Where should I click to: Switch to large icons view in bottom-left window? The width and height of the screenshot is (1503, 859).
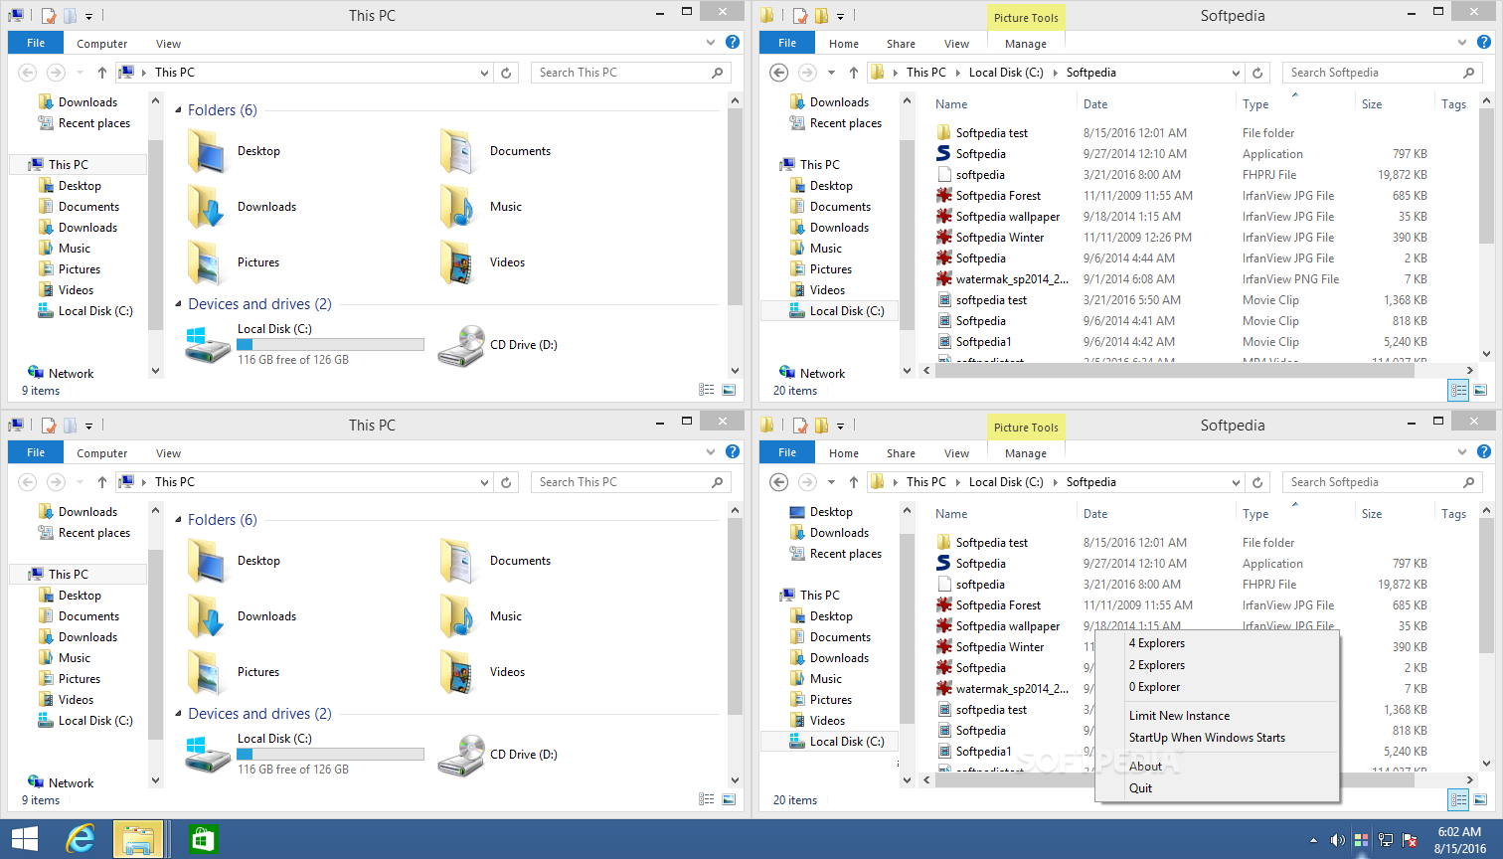729,800
